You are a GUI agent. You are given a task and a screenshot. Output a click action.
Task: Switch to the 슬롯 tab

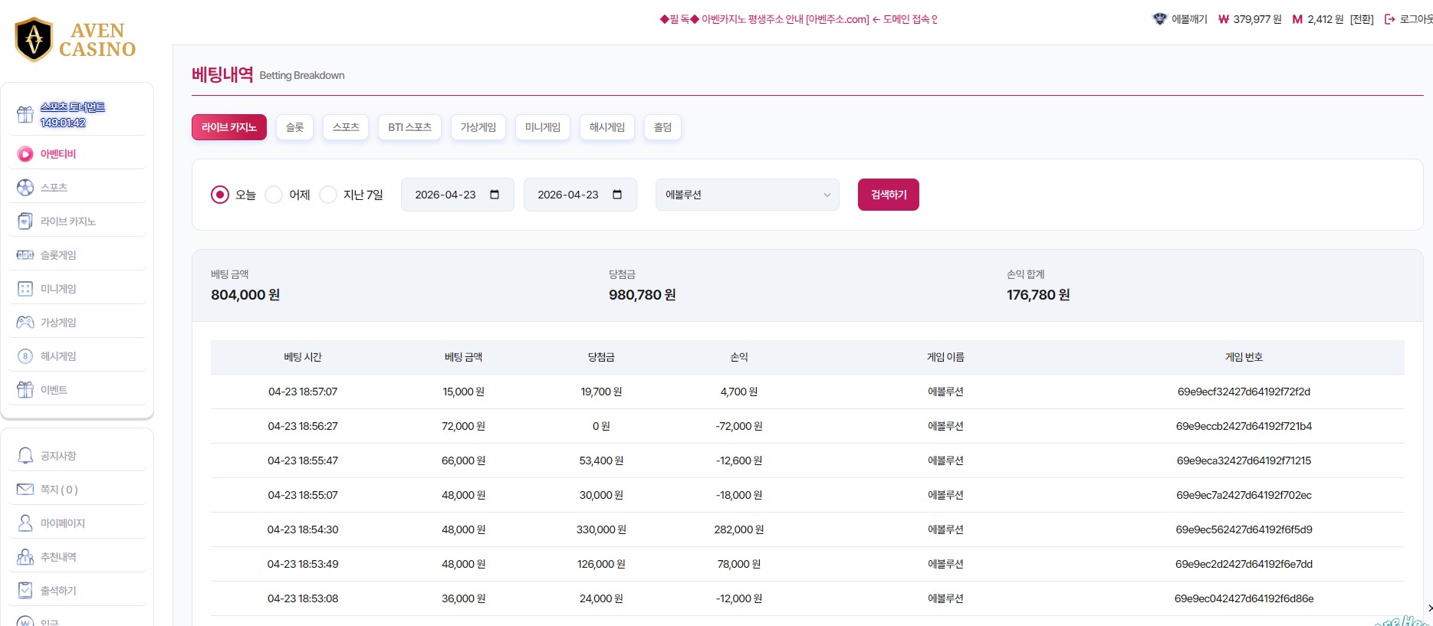tap(294, 127)
